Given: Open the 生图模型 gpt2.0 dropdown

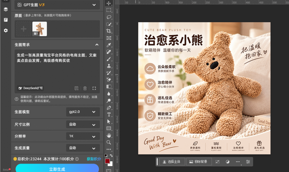Looking at the screenshot, I should tap(83, 112).
